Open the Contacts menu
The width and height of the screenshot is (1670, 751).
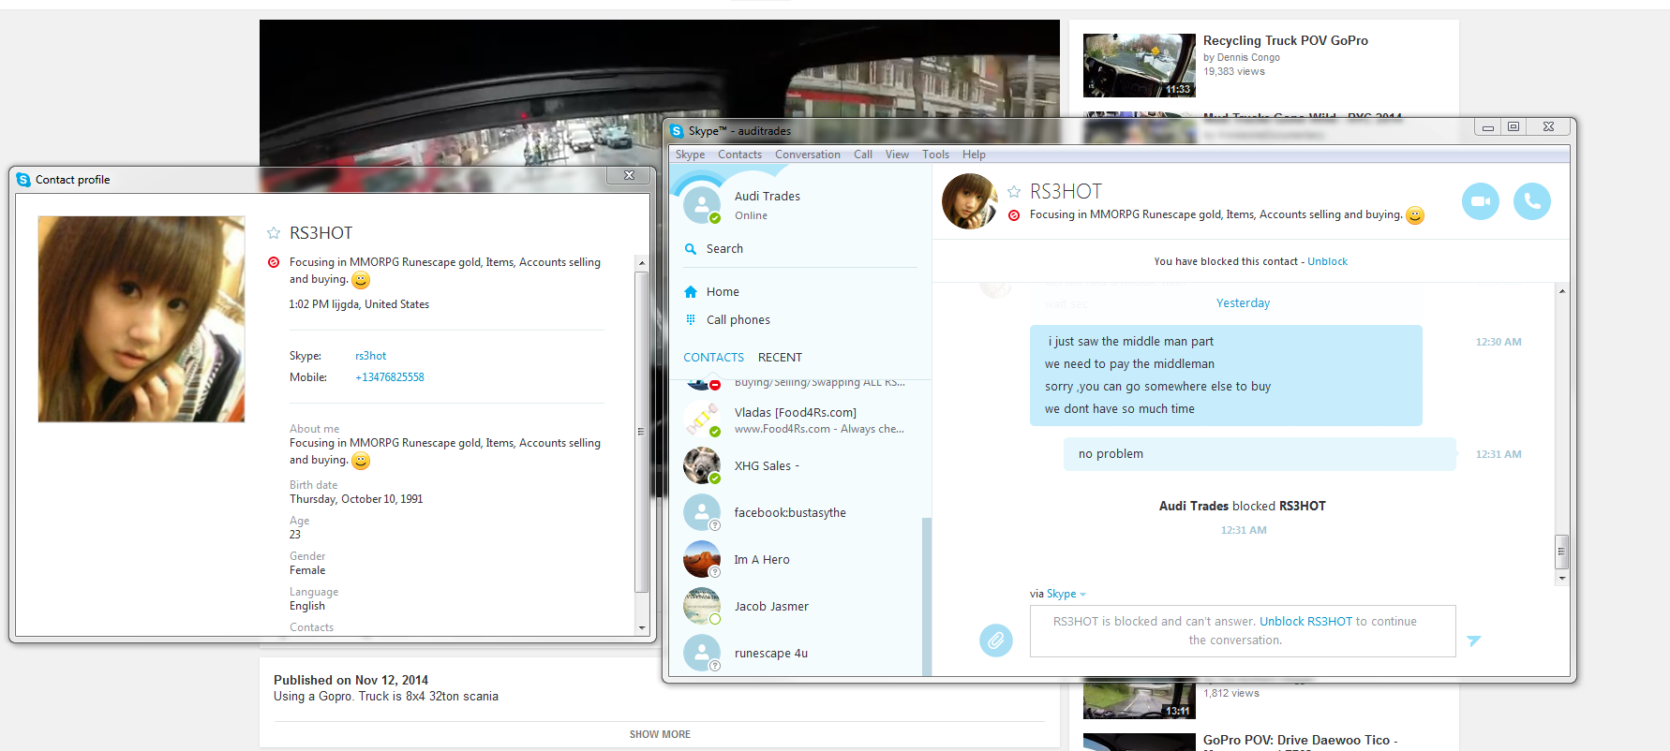point(740,155)
